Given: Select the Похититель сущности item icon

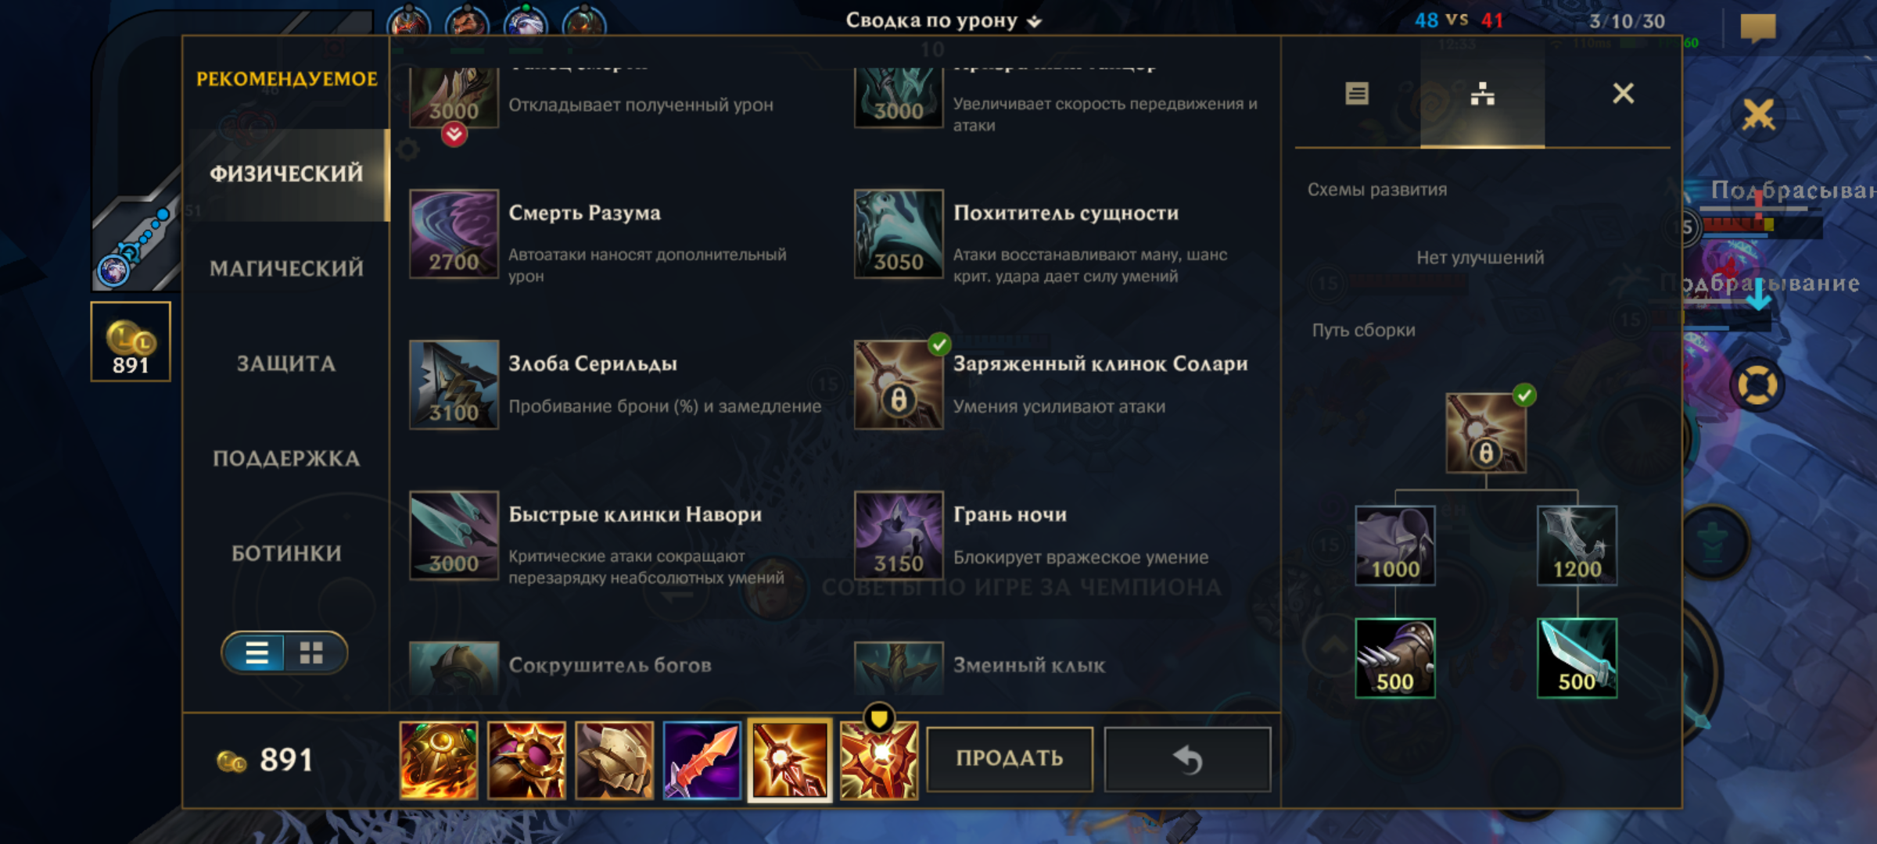Looking at the screenshot, I should [x=898, y=234].
